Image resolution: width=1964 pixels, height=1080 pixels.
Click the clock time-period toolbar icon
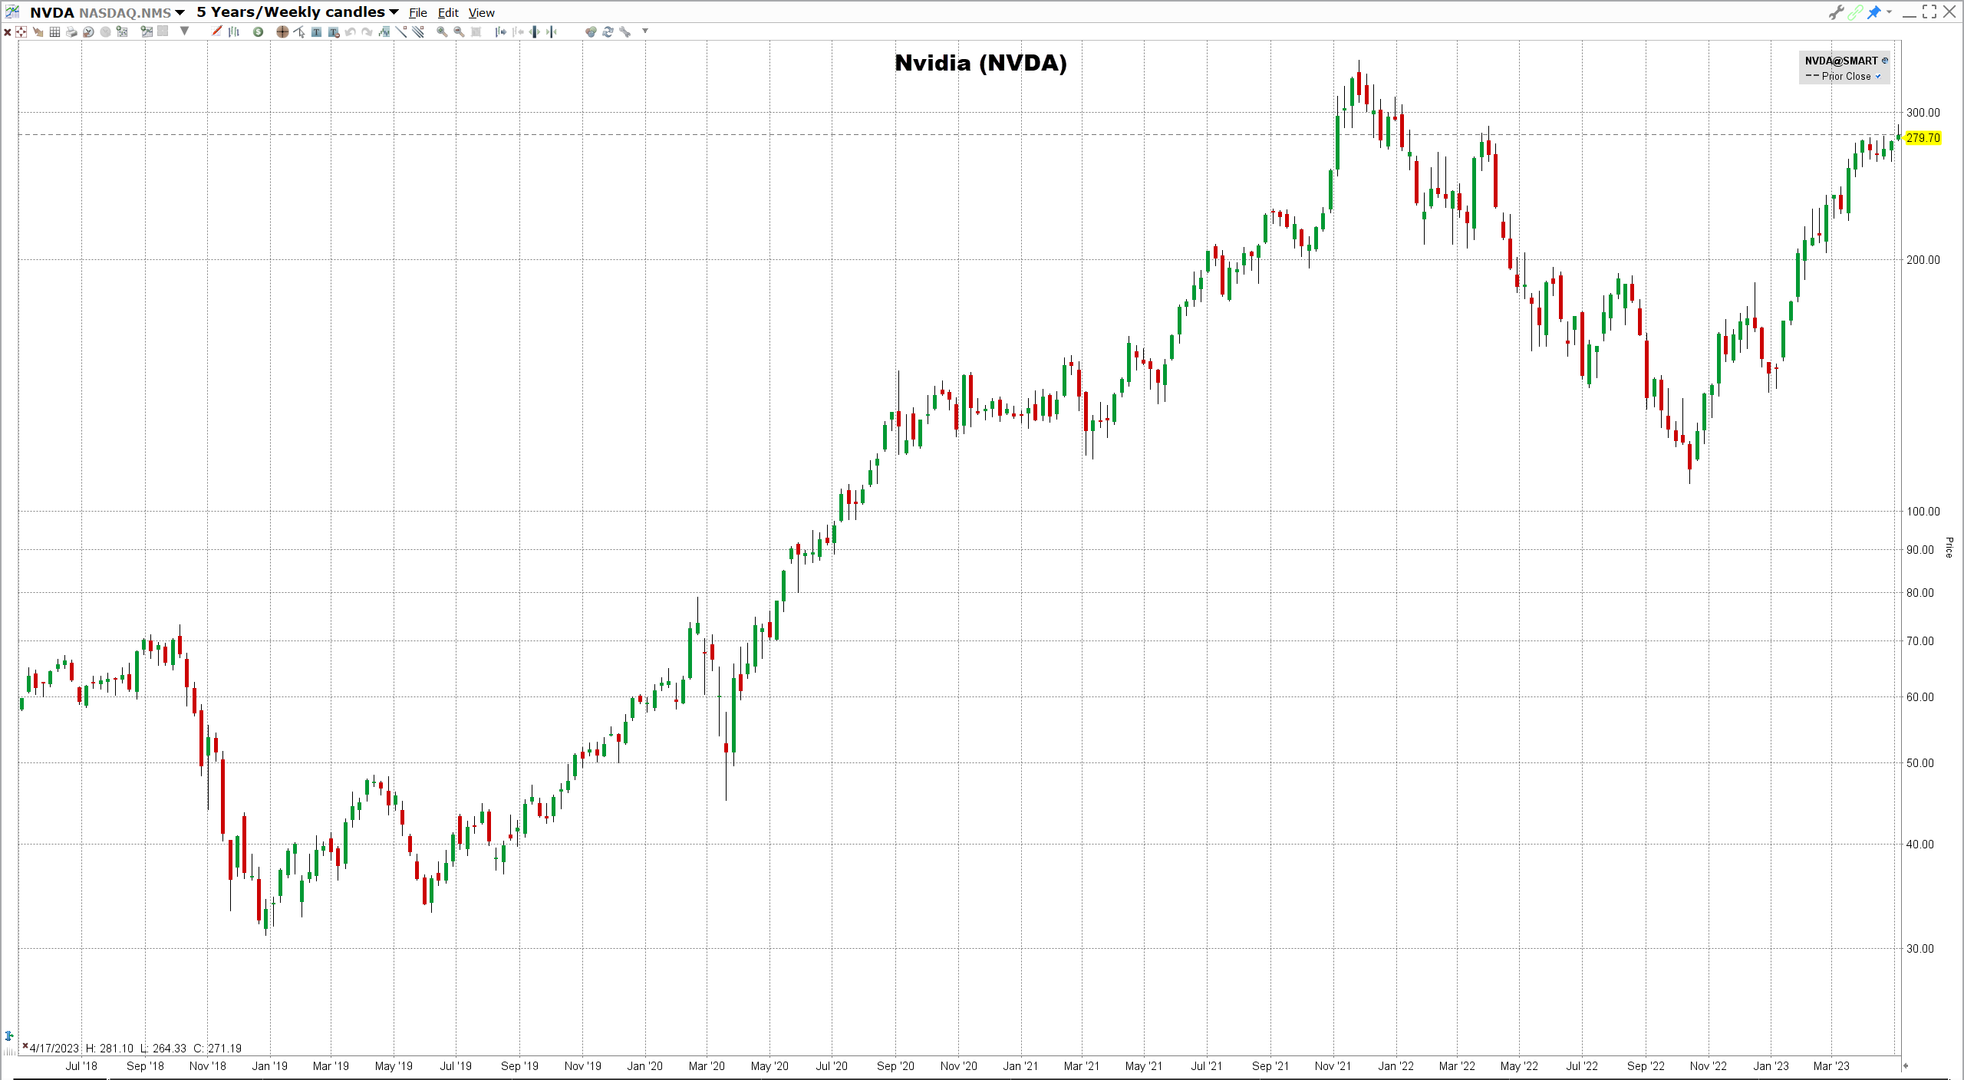(x=88, y=31)
